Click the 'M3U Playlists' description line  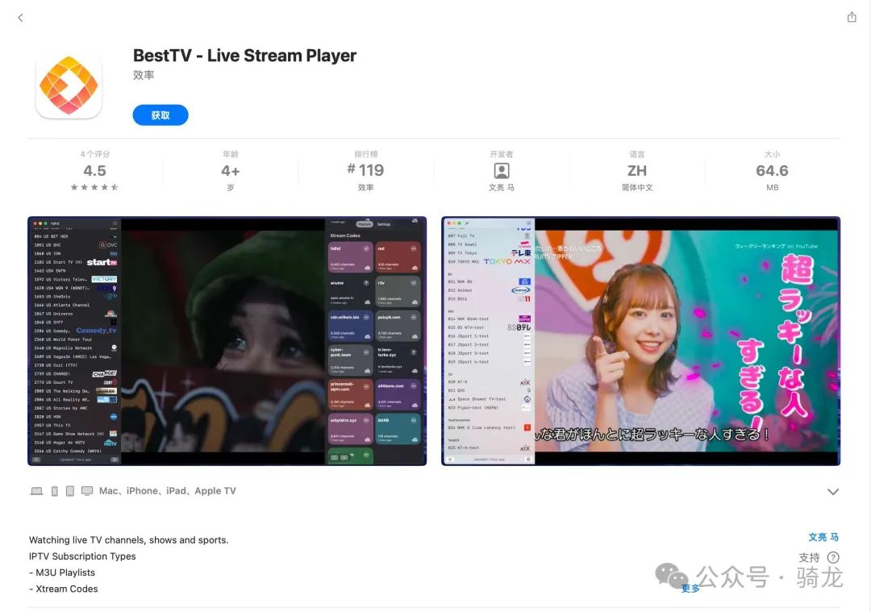click(61, 572)
